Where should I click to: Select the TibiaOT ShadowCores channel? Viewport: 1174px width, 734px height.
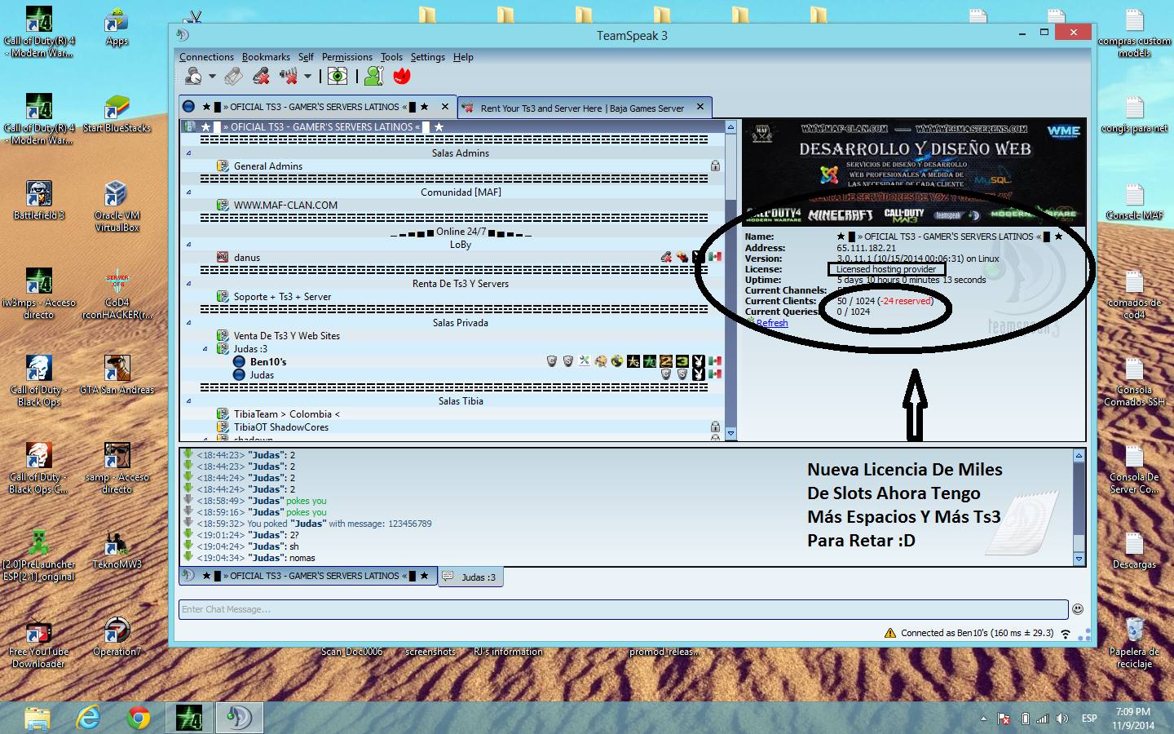tap(281, 427)
